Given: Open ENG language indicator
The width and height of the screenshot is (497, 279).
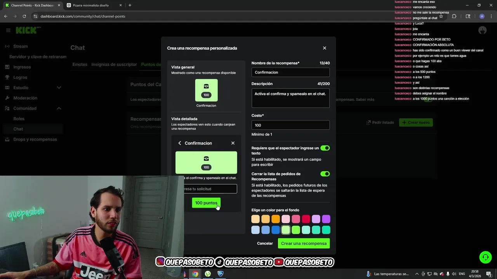Looking at the screenshot, I should [x=462, y=274].
